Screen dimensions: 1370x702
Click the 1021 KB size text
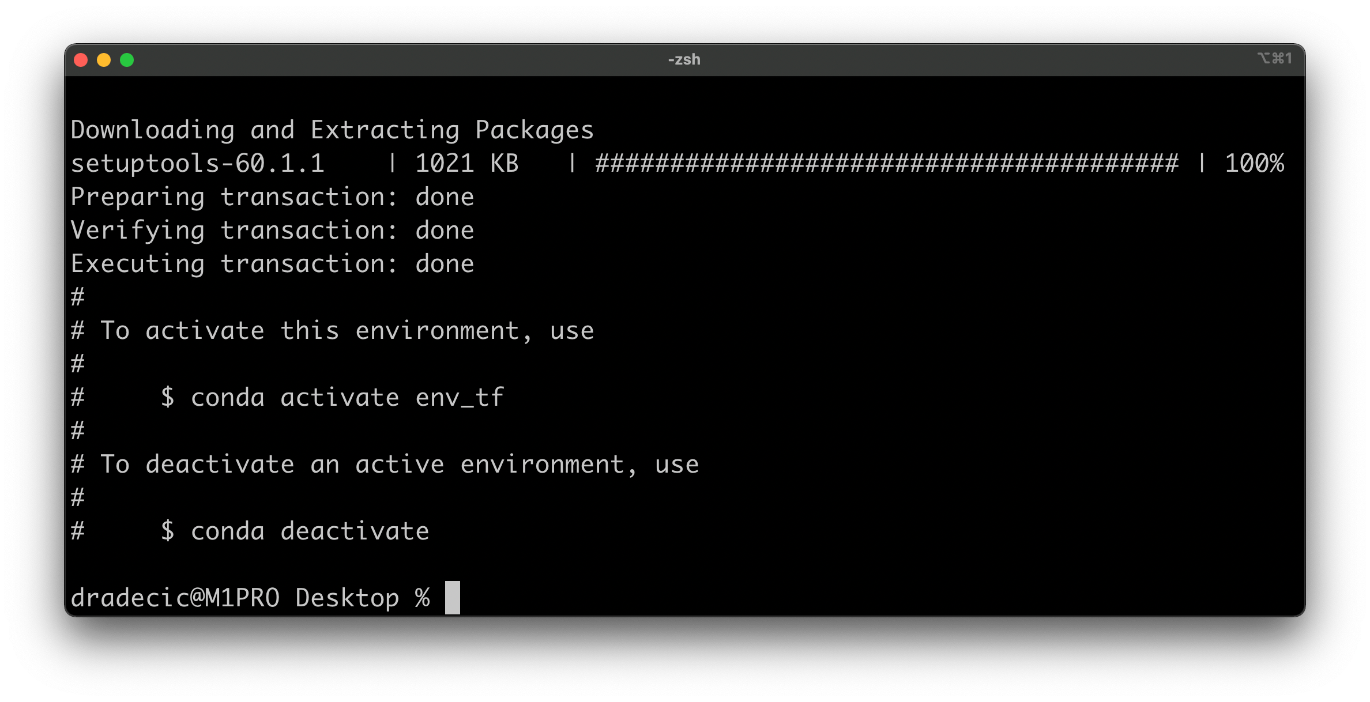tap(466, 164)
